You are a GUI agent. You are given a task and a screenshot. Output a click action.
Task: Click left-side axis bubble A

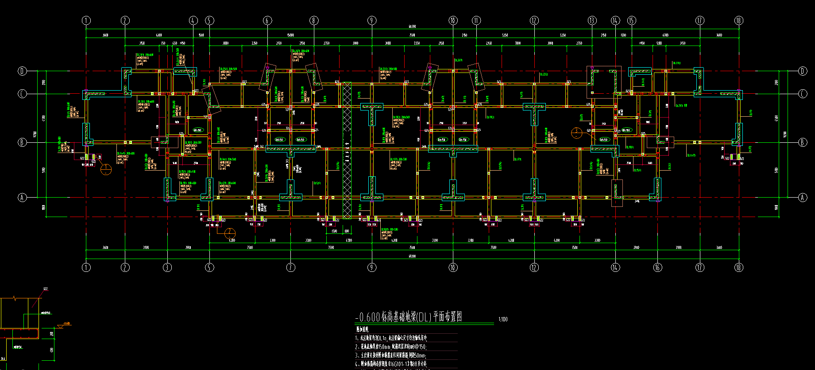(x=22, y=198)
